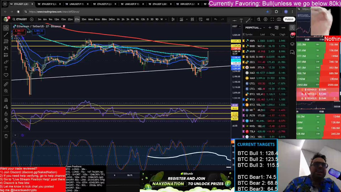The width and height of the screenshot is (341, 192).
Task: Select the 27m timeframe
Action: (77, 19)
